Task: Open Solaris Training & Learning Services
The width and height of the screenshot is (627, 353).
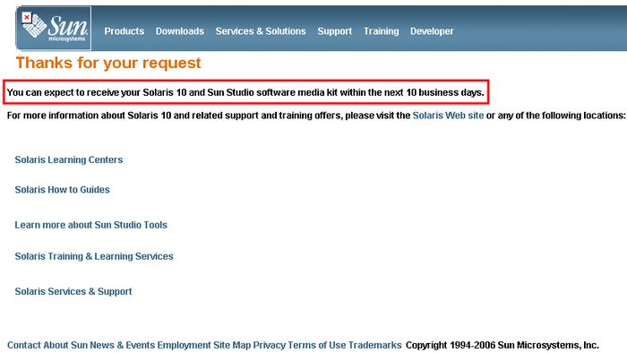Action: coord(94,256)
